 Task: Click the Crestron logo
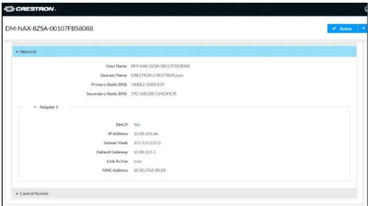pos(30,9)
